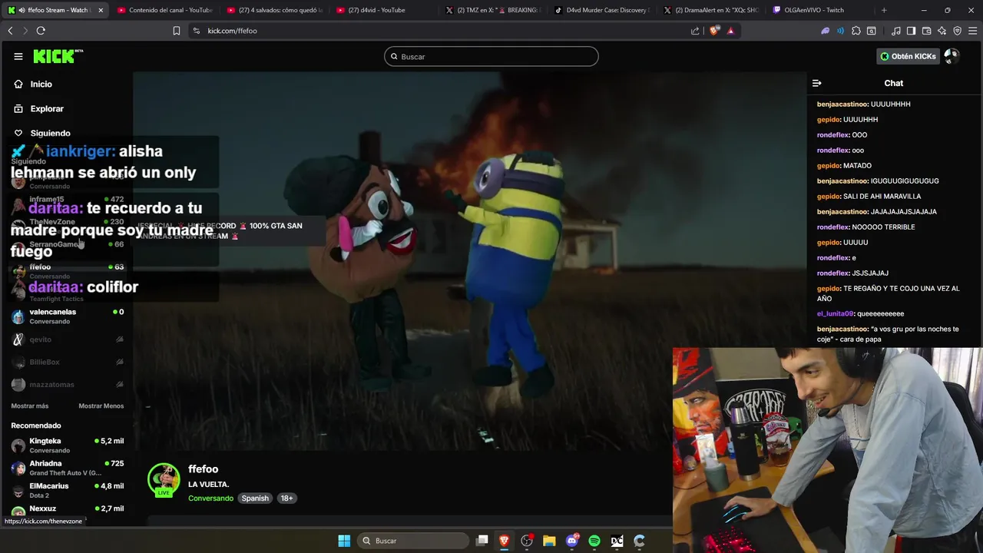Click the Windows taskbar Buscar search box
Viewport: 983px width, 553px height.
[x=413, y=541]
